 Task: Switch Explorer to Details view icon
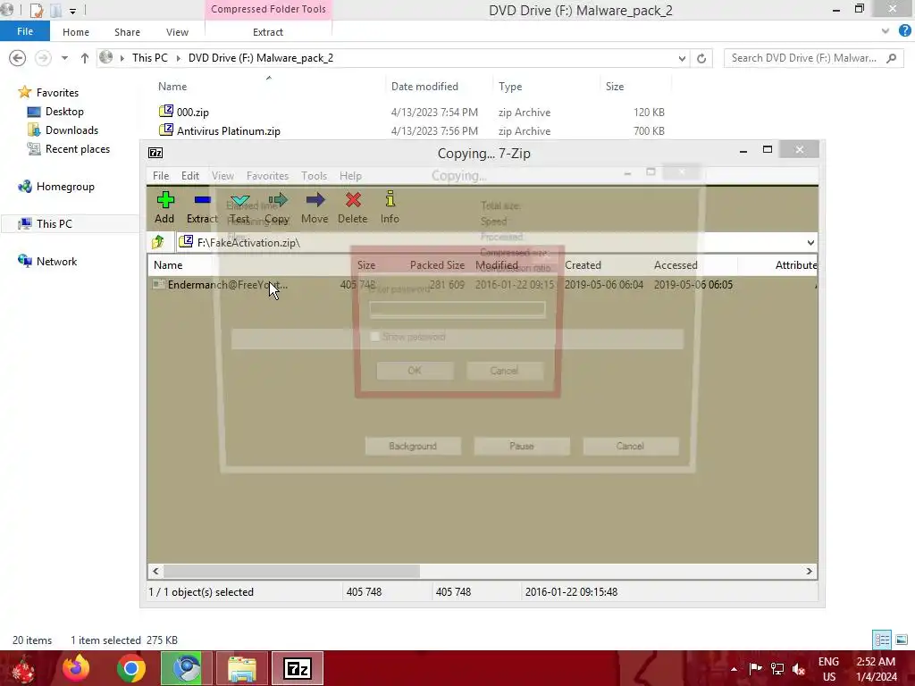pyautogui.click(x=882, y=640)
